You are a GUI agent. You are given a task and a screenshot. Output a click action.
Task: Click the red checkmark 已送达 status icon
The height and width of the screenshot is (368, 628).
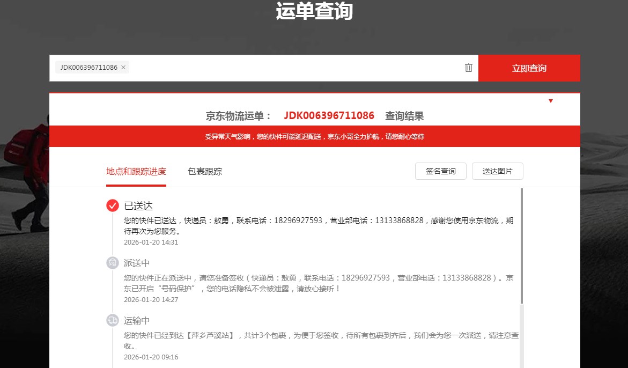coord(113,205)
